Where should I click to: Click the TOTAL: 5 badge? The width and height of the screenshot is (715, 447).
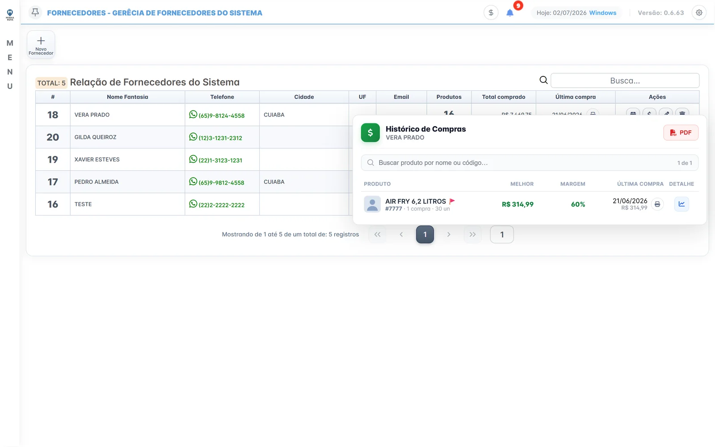point(51,83)
